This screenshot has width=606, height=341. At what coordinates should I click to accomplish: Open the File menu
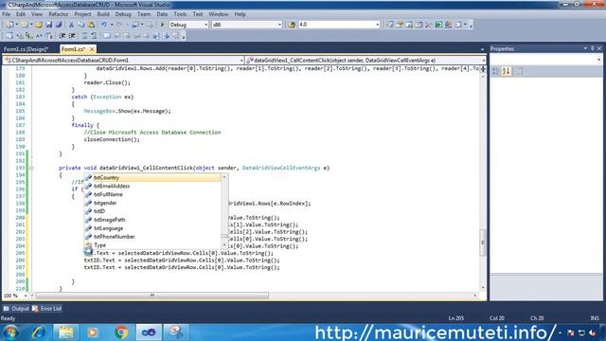7,14
